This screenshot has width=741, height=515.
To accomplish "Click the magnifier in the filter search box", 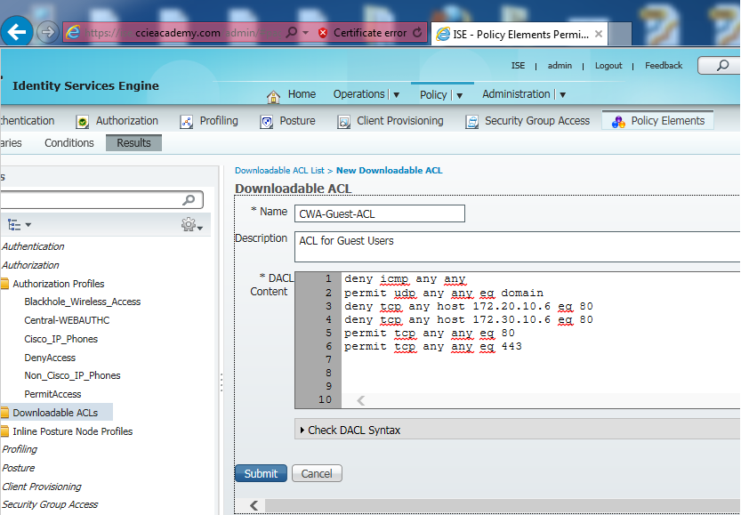I will click(x=189, y=199).
